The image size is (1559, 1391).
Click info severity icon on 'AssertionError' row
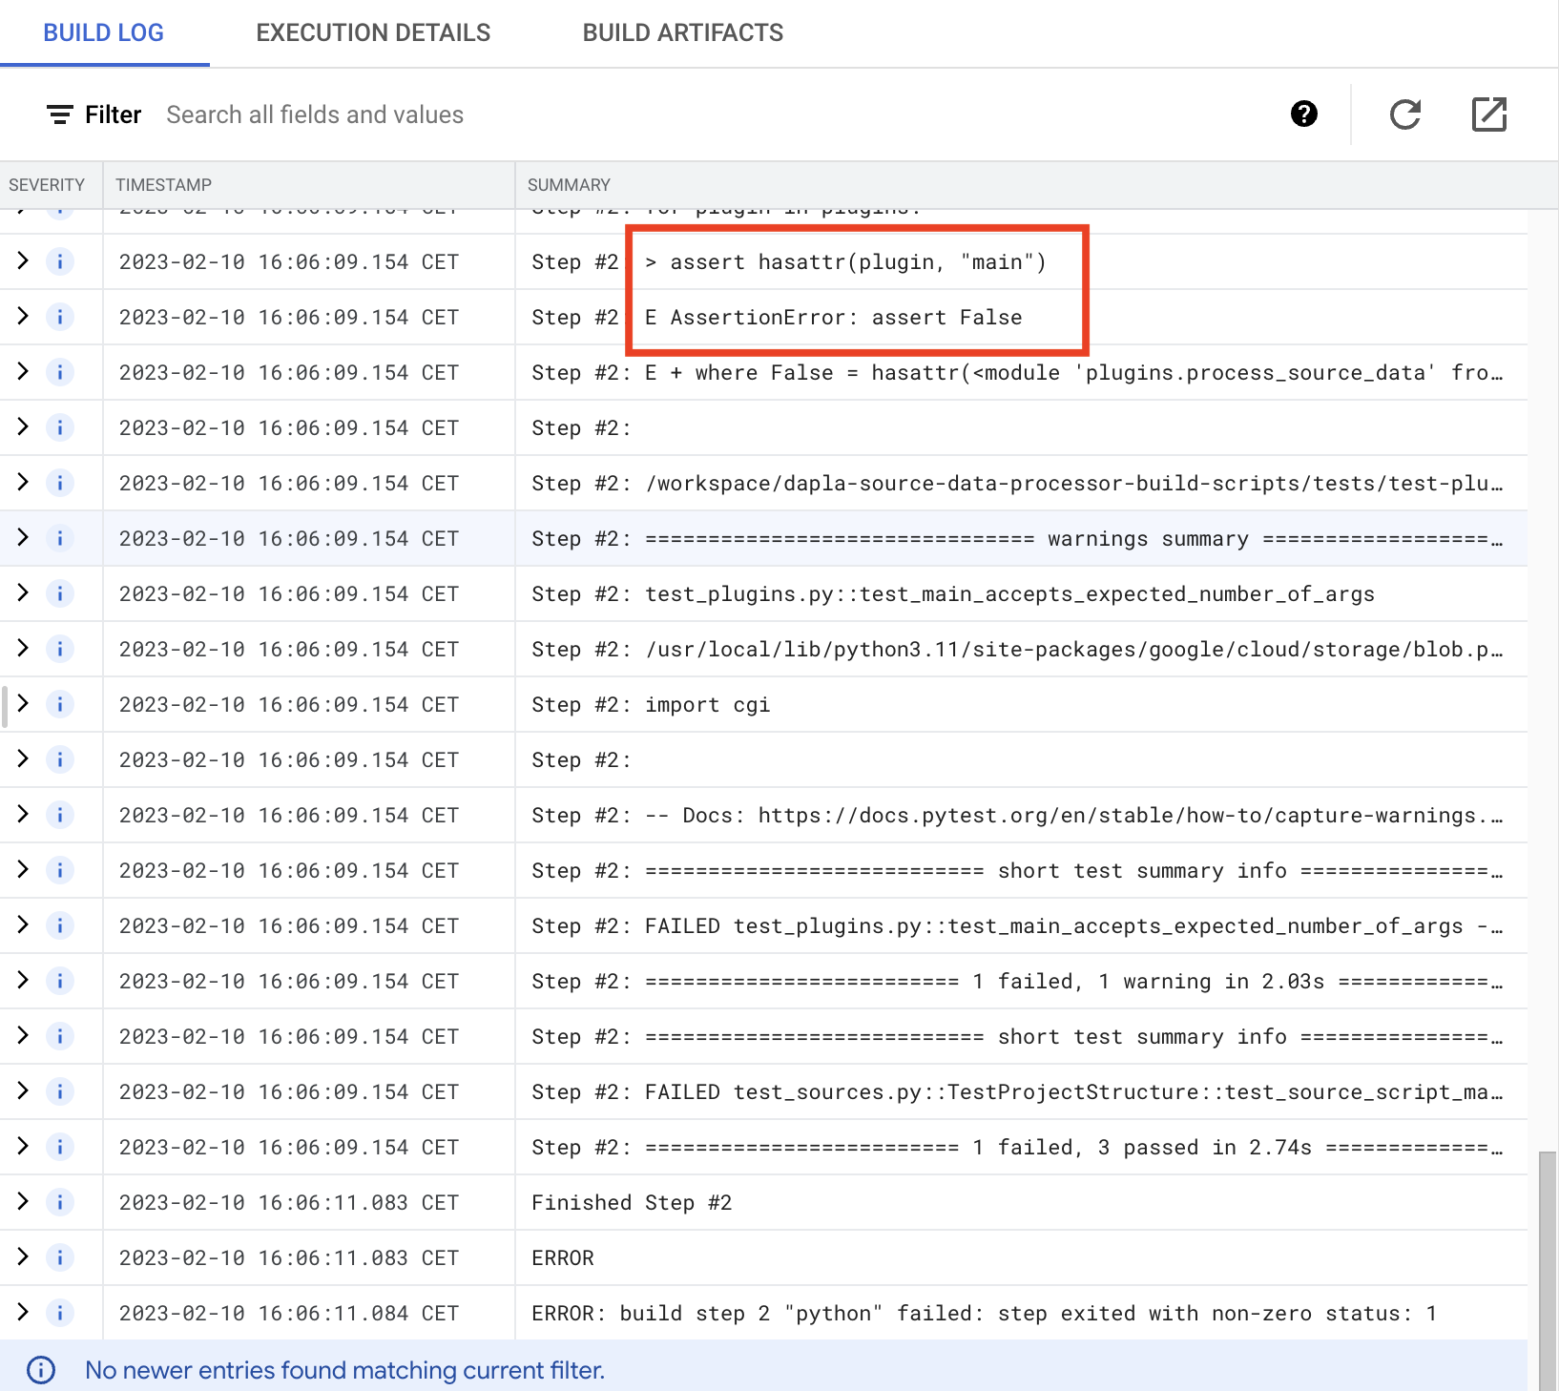[60, 317]
